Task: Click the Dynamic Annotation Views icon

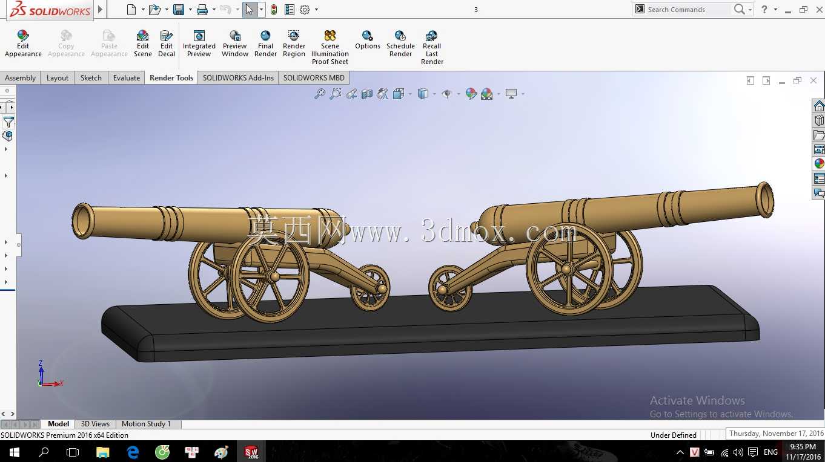Action: click(382, 94)
